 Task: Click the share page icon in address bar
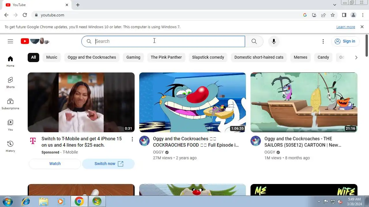pos(323,15)
